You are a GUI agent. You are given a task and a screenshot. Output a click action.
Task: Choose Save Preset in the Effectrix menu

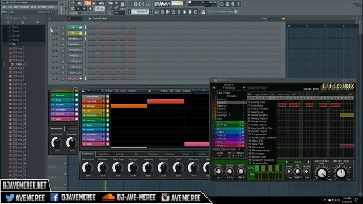[x=223, y=93]
